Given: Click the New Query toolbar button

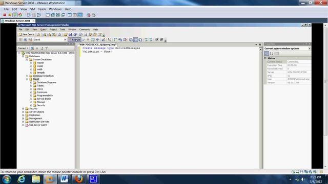Looking at the screenshot, I should point(26,34).
